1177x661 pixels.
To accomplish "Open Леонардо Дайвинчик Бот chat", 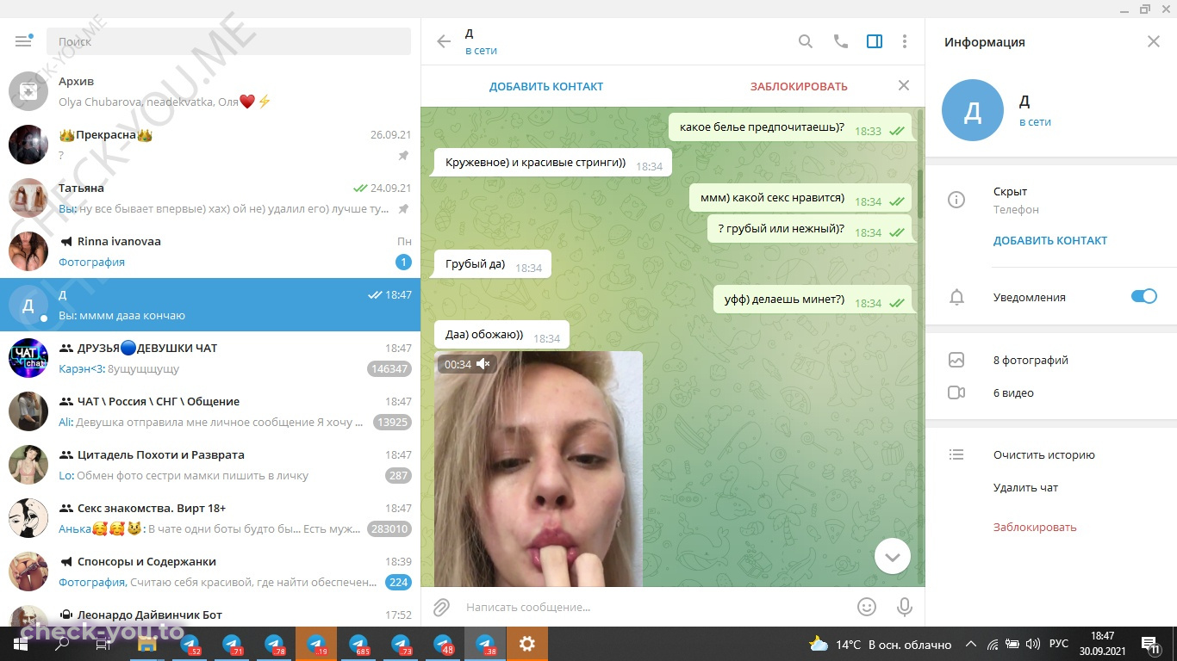I will [210, 612].
